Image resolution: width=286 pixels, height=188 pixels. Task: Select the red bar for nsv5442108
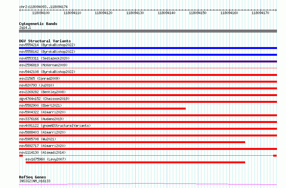pos(148,75)
